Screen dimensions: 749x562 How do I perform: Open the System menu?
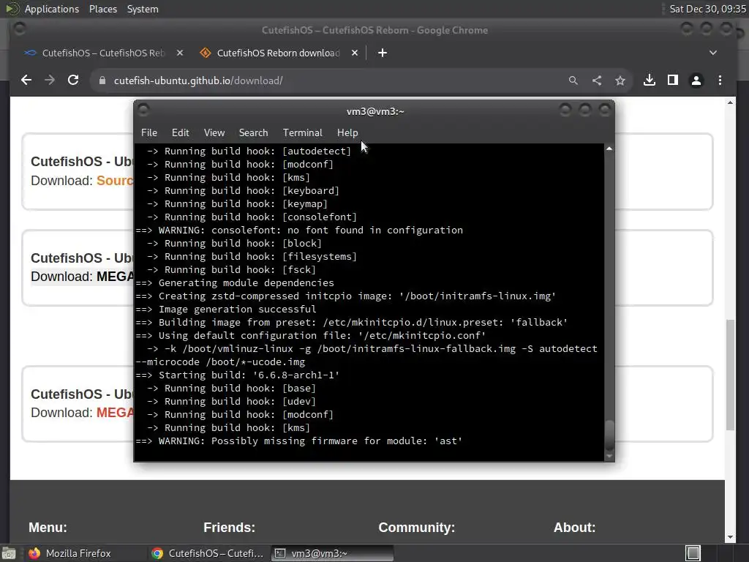click(143, 9)
